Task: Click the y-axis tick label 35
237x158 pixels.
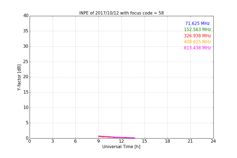Action: click(x=26, y=31)
